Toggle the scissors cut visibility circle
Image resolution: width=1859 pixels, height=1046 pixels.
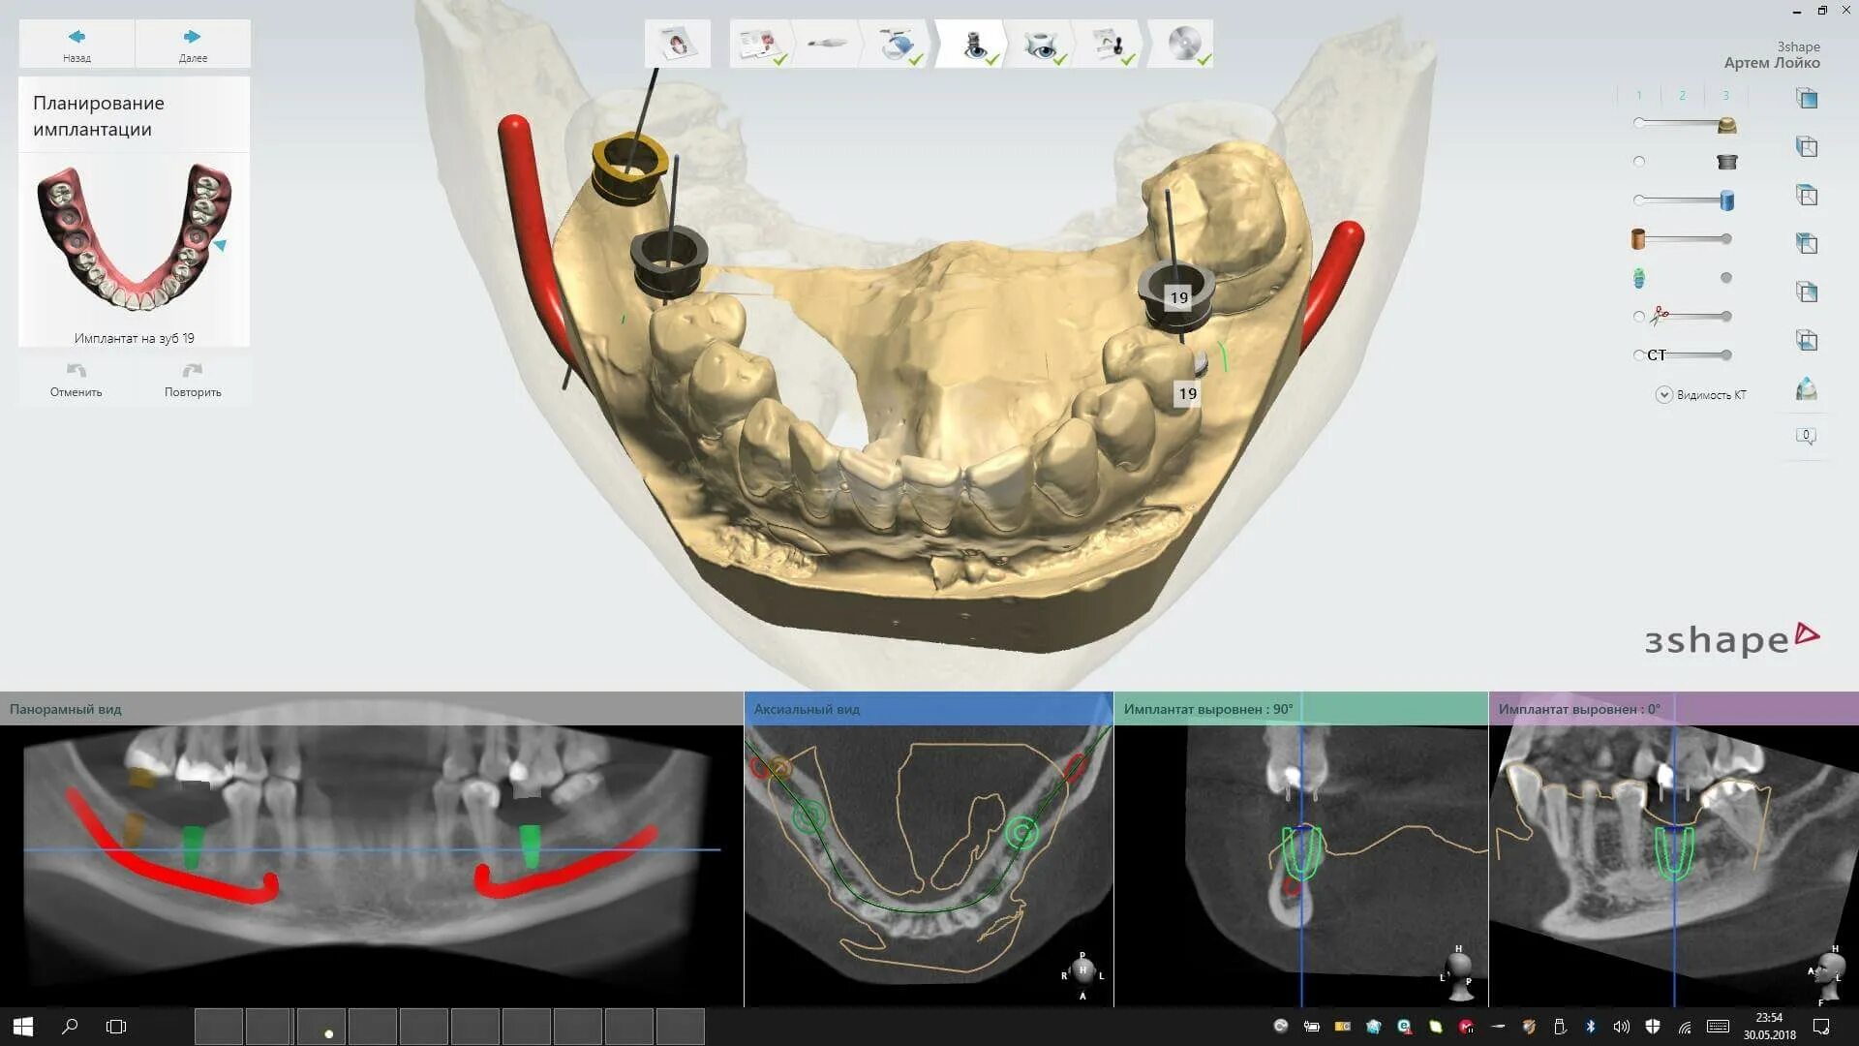click(1638, 317)
